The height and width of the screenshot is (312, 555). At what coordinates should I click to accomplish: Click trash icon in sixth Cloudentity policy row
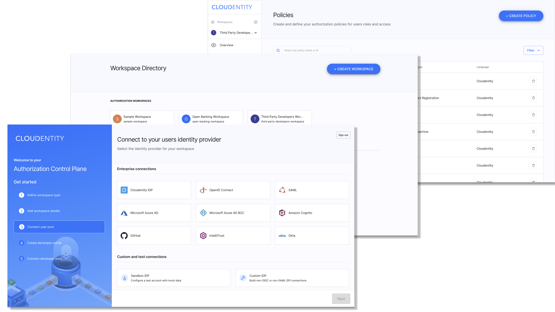(x=533, y=166)
